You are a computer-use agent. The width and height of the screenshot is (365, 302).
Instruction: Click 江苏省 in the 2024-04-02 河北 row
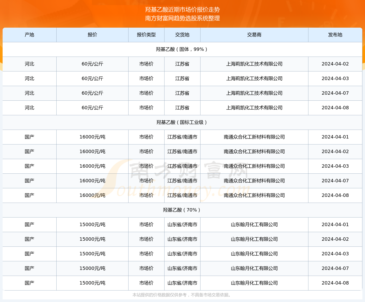click(182, 64)
